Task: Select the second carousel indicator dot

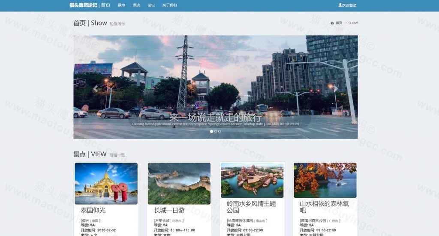Action: point(216,131)
